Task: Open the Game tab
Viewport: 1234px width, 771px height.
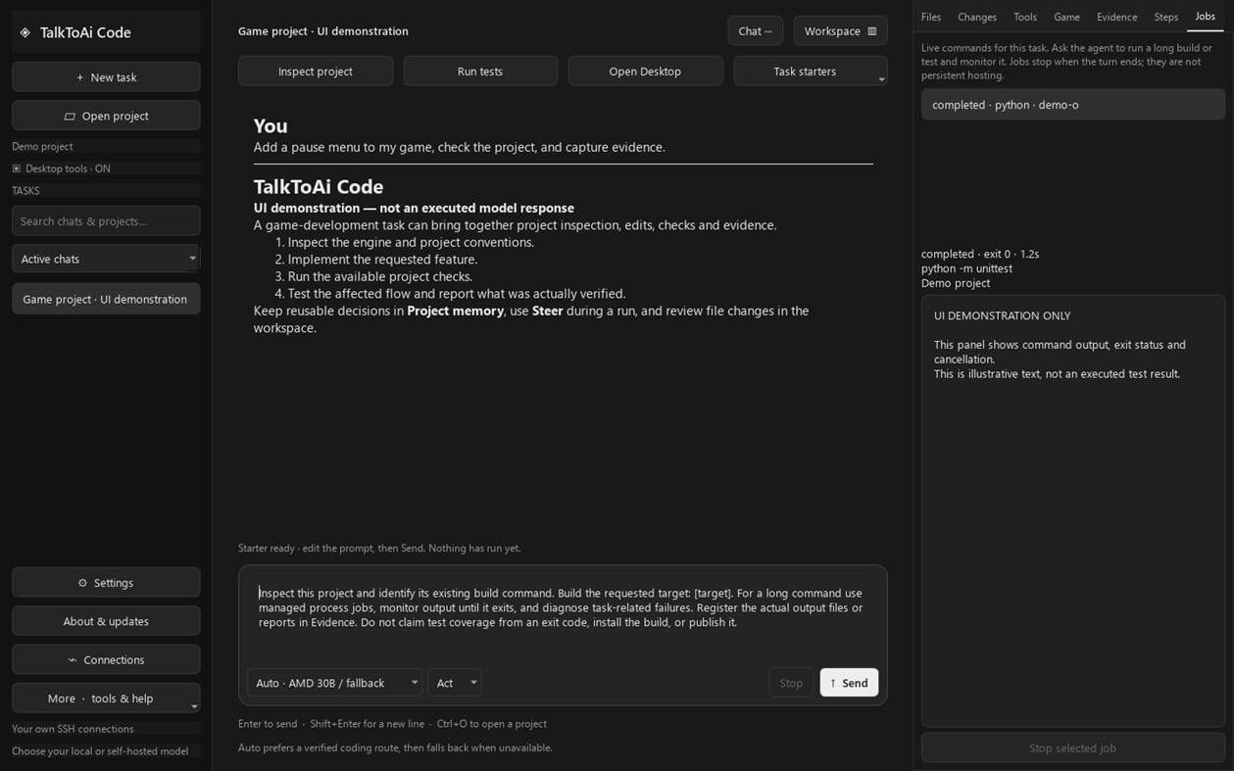Action: click(x=1066, y=17)
